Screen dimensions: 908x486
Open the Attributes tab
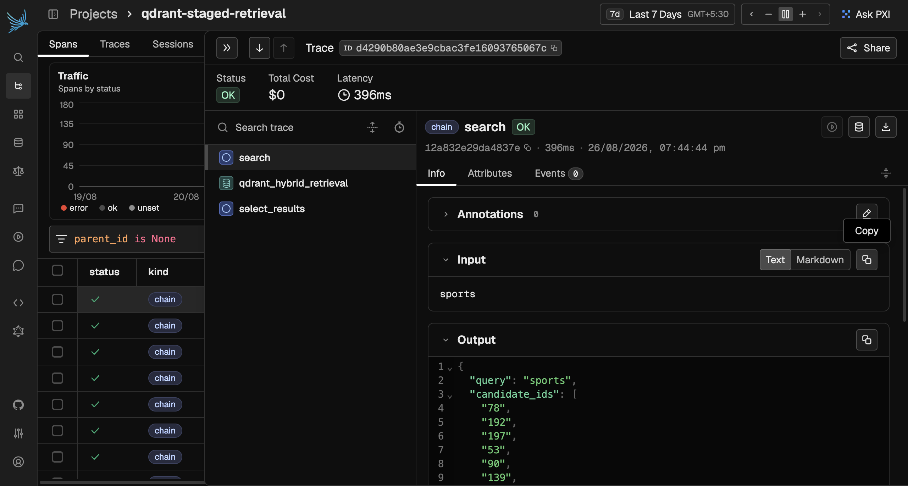[490, 173]
